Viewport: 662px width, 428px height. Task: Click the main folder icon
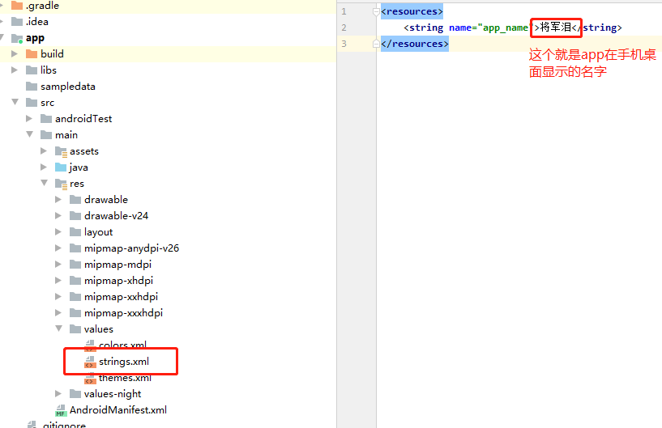pos(46,135)
